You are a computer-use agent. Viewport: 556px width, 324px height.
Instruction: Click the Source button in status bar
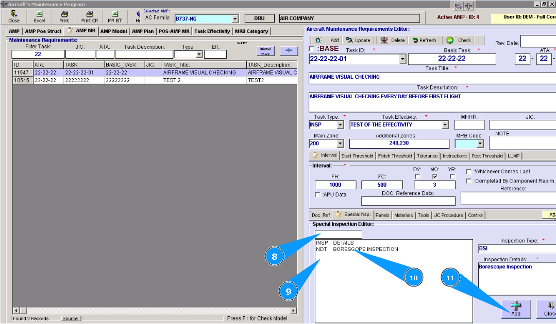[70, 319]
